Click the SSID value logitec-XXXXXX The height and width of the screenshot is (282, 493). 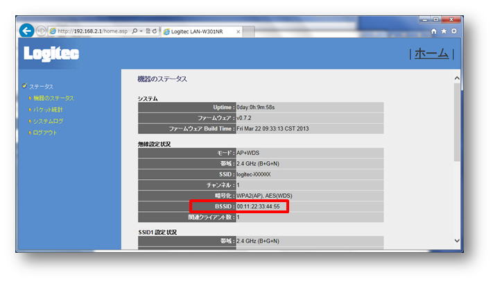pyautogui.click(x=254, y=174)
